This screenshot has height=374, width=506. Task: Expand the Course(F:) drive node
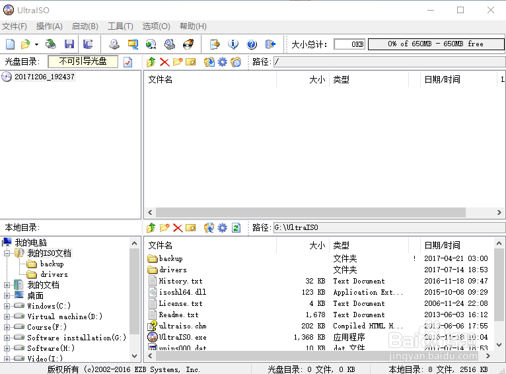point(7,327)
